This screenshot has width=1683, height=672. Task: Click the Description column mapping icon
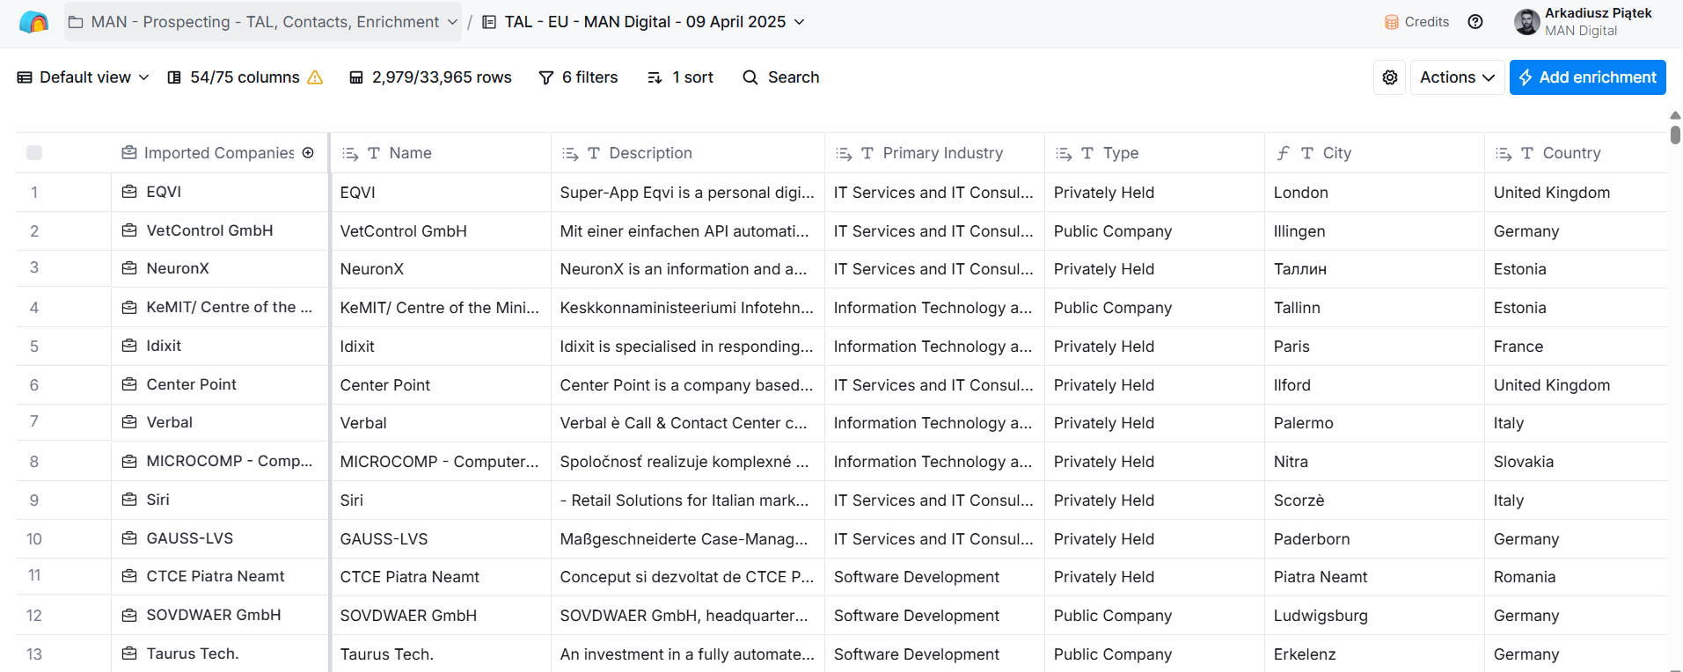pos(570,153)
